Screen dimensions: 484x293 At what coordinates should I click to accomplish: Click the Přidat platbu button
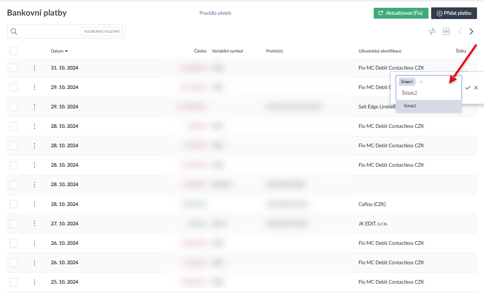454,13
